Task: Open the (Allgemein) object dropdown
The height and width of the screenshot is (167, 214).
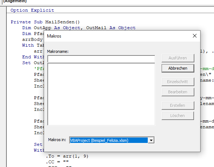Action: 108,2
